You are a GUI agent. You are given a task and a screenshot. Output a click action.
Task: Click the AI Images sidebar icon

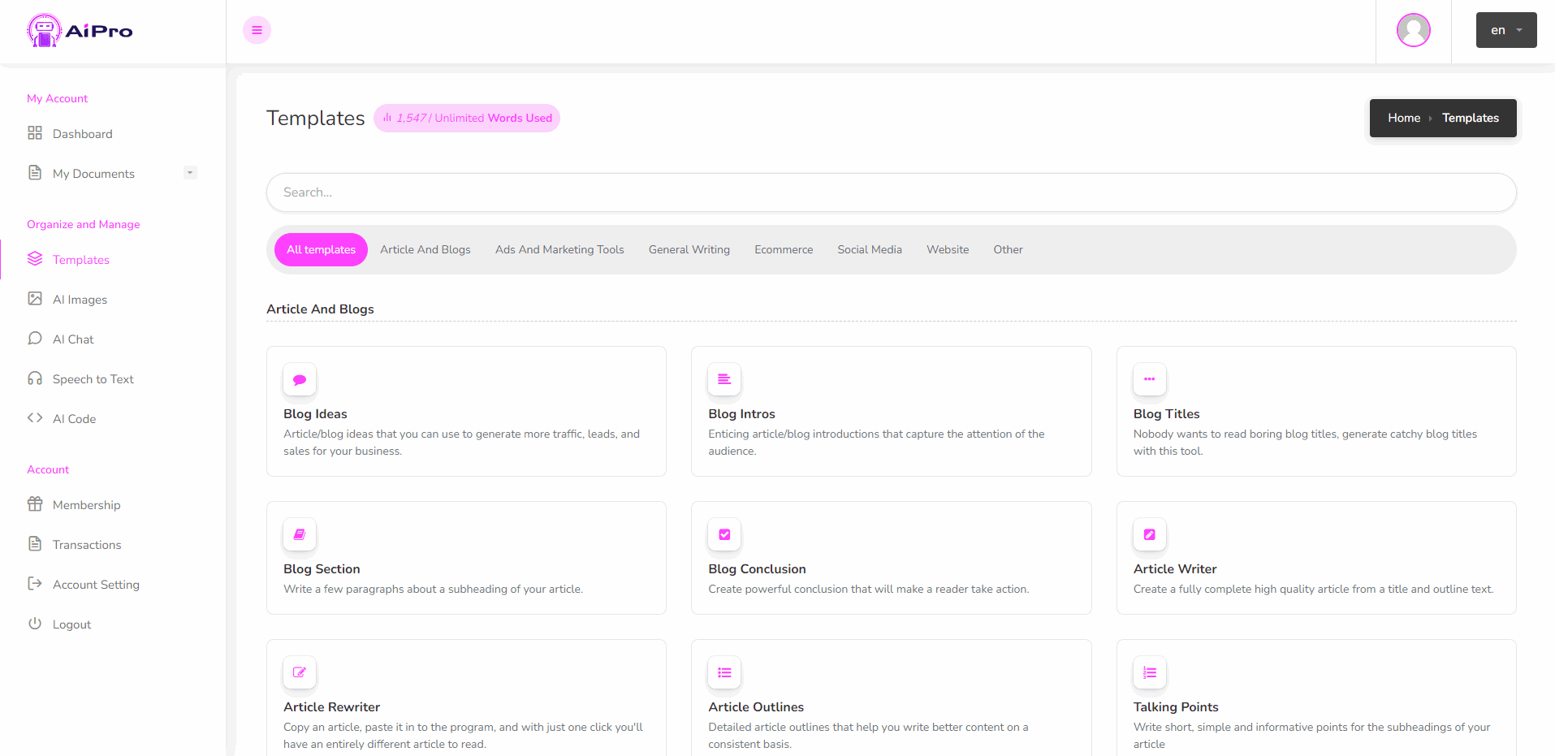coord(35,299)
